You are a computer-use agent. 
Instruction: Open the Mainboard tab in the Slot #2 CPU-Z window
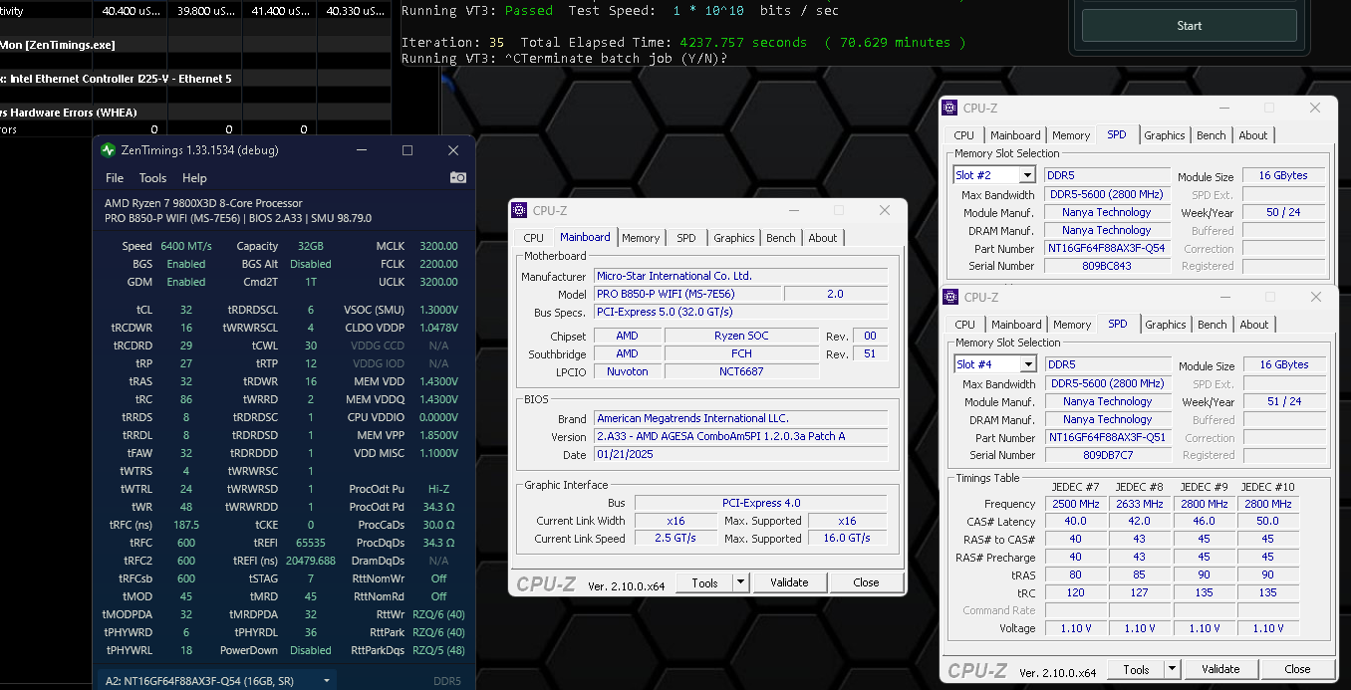[1015, 135]
